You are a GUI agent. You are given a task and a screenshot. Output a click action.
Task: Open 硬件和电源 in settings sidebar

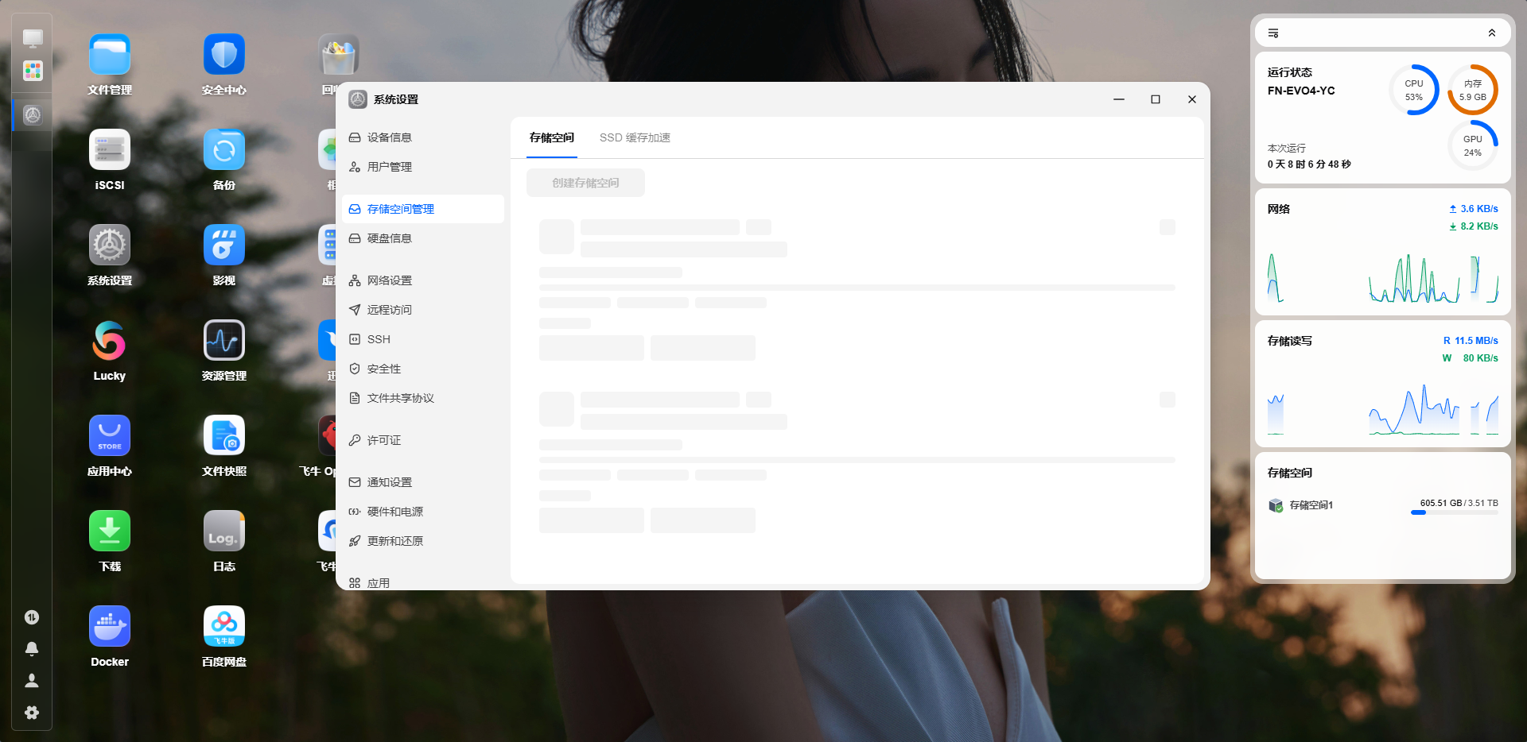(x=423, y=512)
